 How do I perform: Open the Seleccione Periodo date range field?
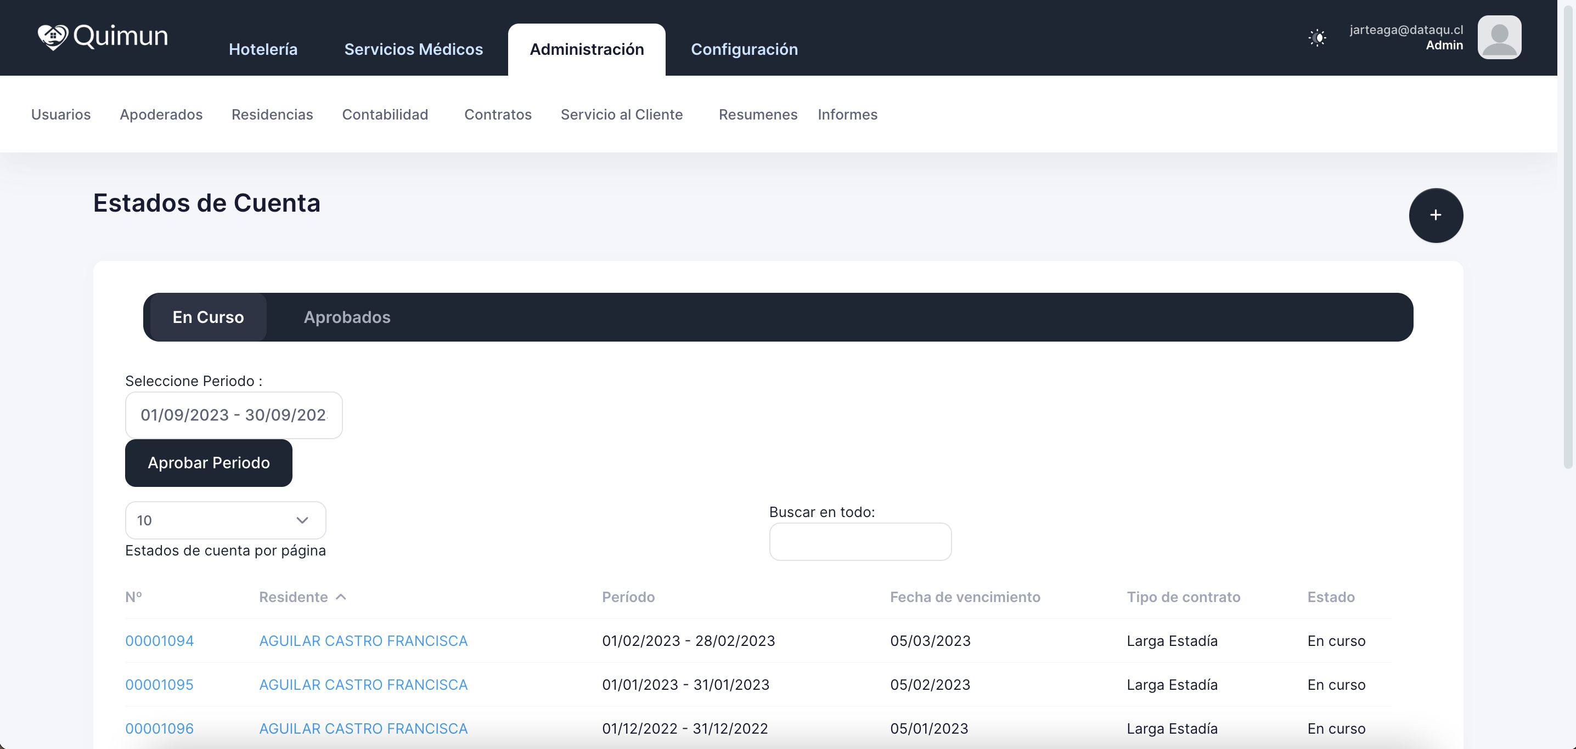point(234,415)
